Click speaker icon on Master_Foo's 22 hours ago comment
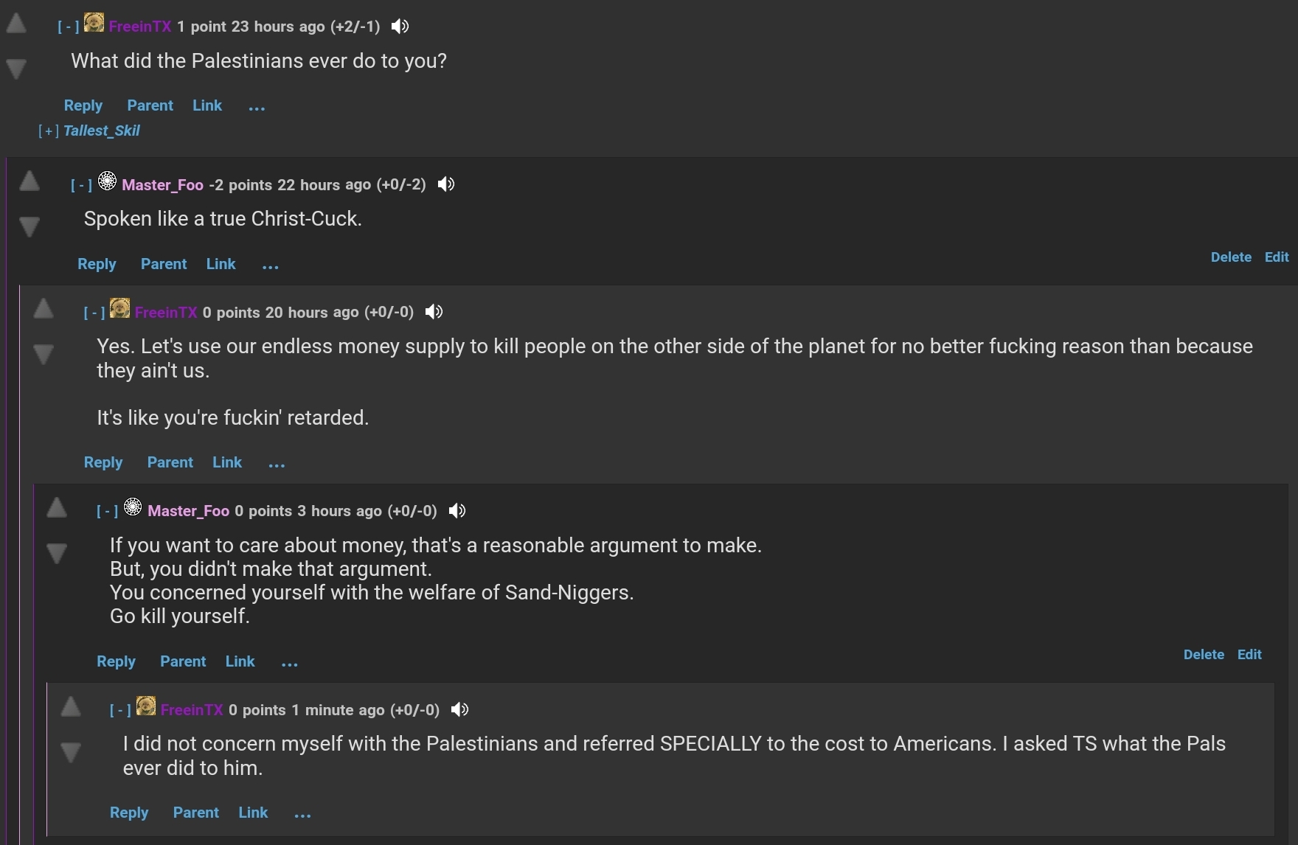This screenshot has height=845, width=1298. tap(445, 184)
